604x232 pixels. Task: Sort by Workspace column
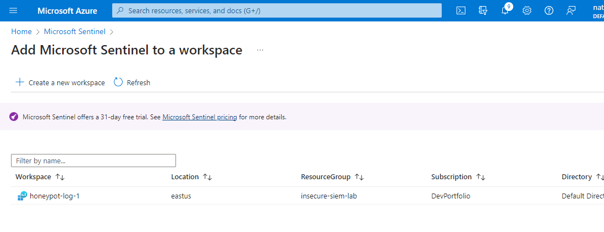tap(61, 177)
